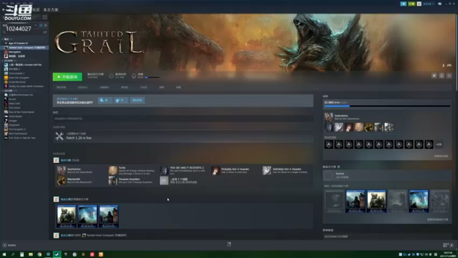Open the store page tab
This screenshot has height=258, width=458.
[x=61, y=87]
